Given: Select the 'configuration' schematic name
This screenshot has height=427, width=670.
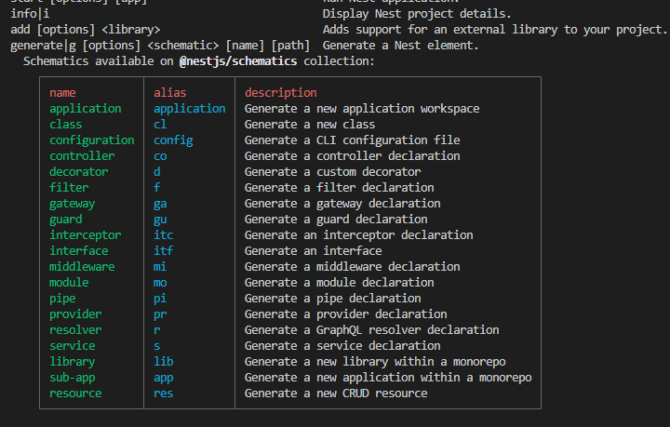Looking at the screenshot, I should pos(92,140).
